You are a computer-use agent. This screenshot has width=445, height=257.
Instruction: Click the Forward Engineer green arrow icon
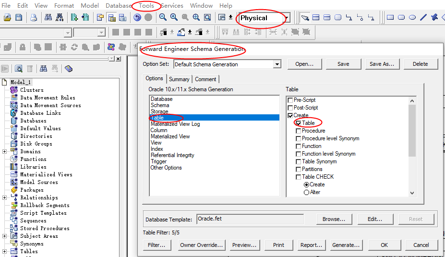(74, 18)
